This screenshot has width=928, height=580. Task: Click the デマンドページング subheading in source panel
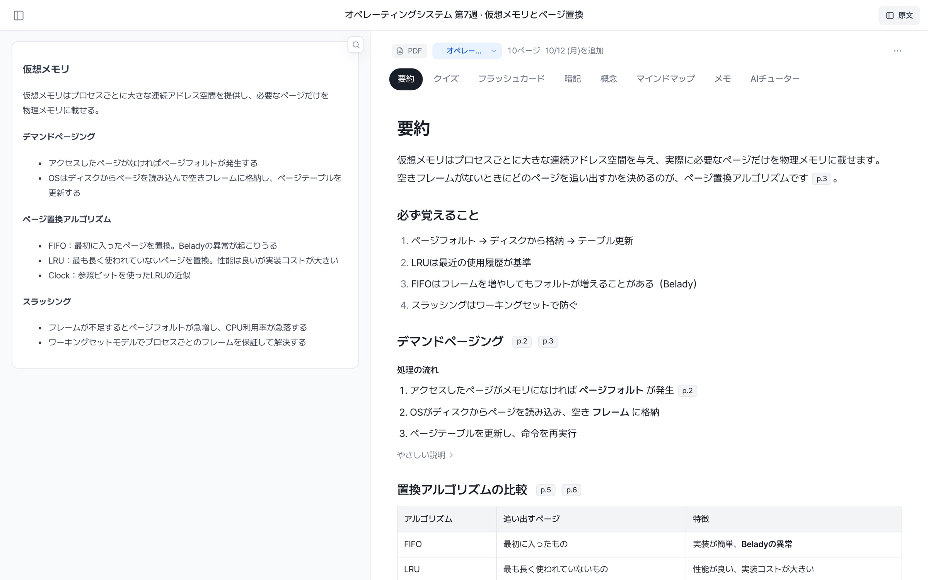(x=59, y=136)
